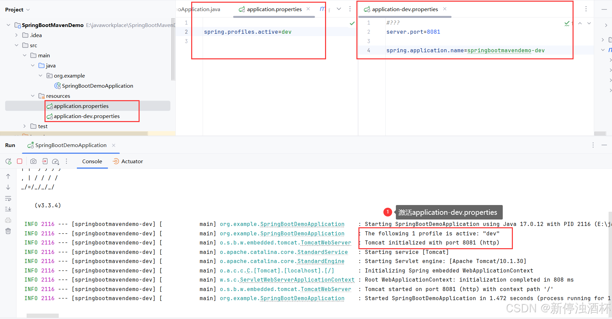The height and width of the screenshot is (319, 612).
Task: Collapse the SpringBootMavenDemo root node
Action: coord(8,25)
